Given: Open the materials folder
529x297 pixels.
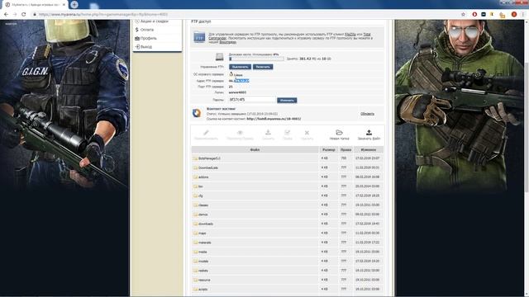Looking at the screenshot, I should click(205, 243).
